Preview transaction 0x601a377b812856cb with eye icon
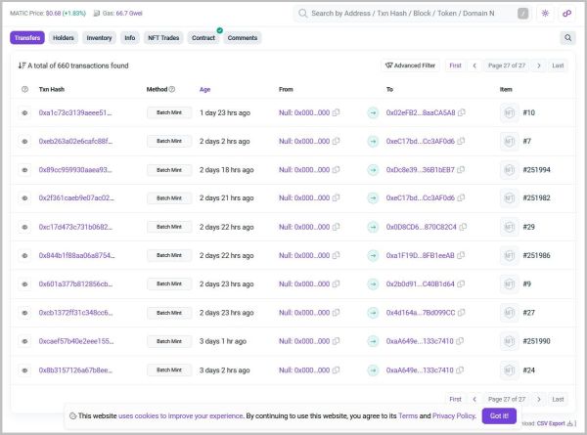587x435 pixels. 24,284
